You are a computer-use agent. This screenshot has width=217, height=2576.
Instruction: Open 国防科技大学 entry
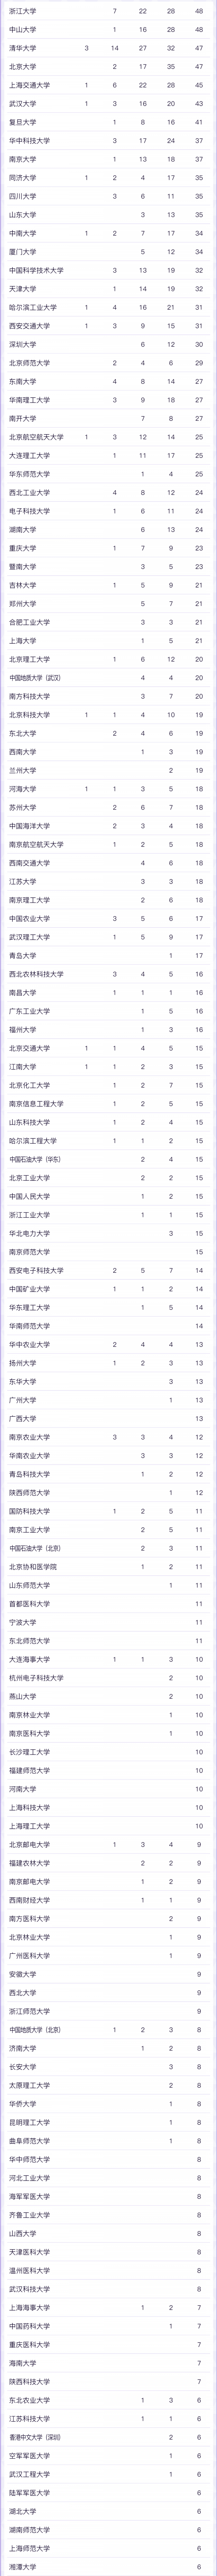point(29,1511)
